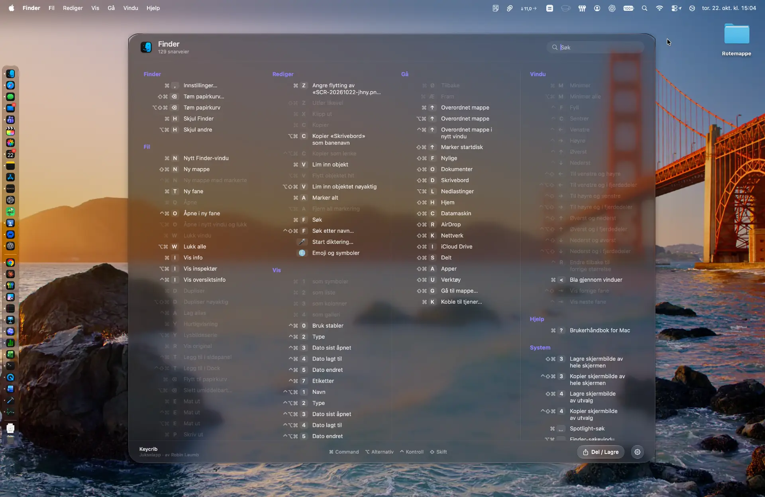Screen dimensions: 765x497
Task: Open the Keycrib settings gear
Action: point(637,452)
